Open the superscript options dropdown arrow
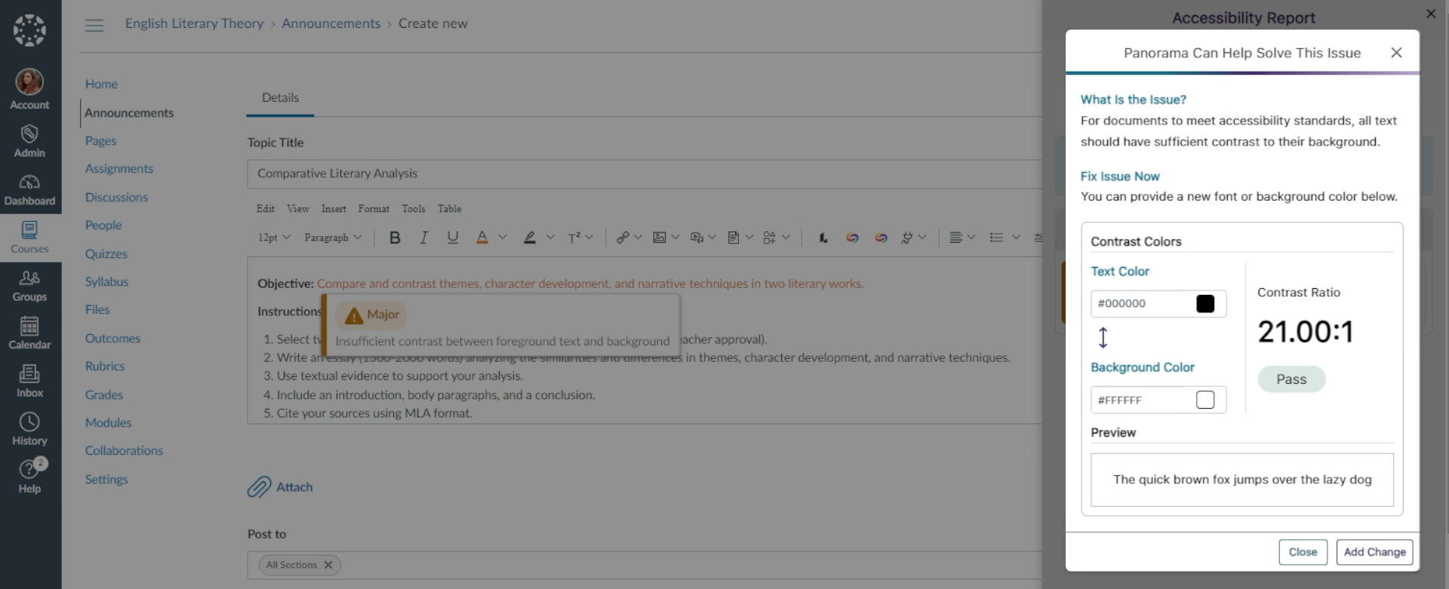The height and width of the screenshot is (589, 1449). tap(589, 238)
